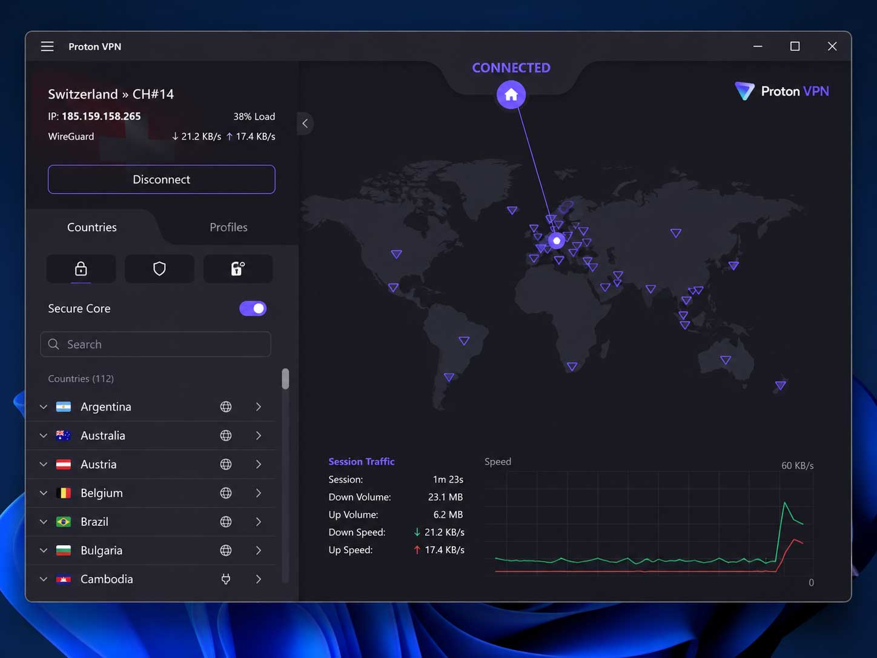Select the Japan server marker on map

click(733, 265)
